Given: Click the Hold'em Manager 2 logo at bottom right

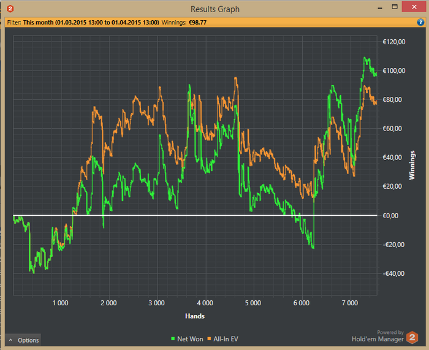Looking at the screenshot, I should pyautogui.click(x=412, y=337).
